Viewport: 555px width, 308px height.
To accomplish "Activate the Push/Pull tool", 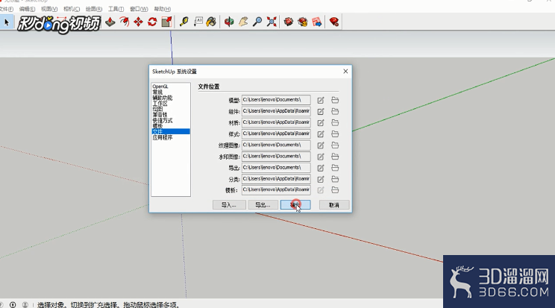I will click(110, 22).
